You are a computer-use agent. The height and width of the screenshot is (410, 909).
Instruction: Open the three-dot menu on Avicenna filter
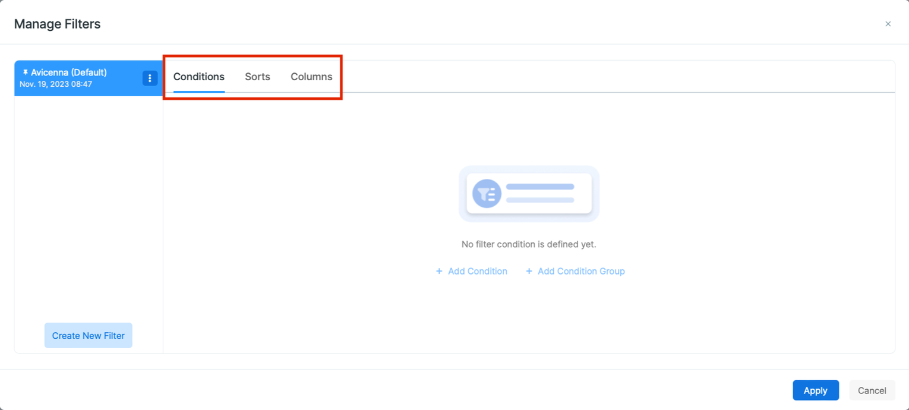(150, 78)
